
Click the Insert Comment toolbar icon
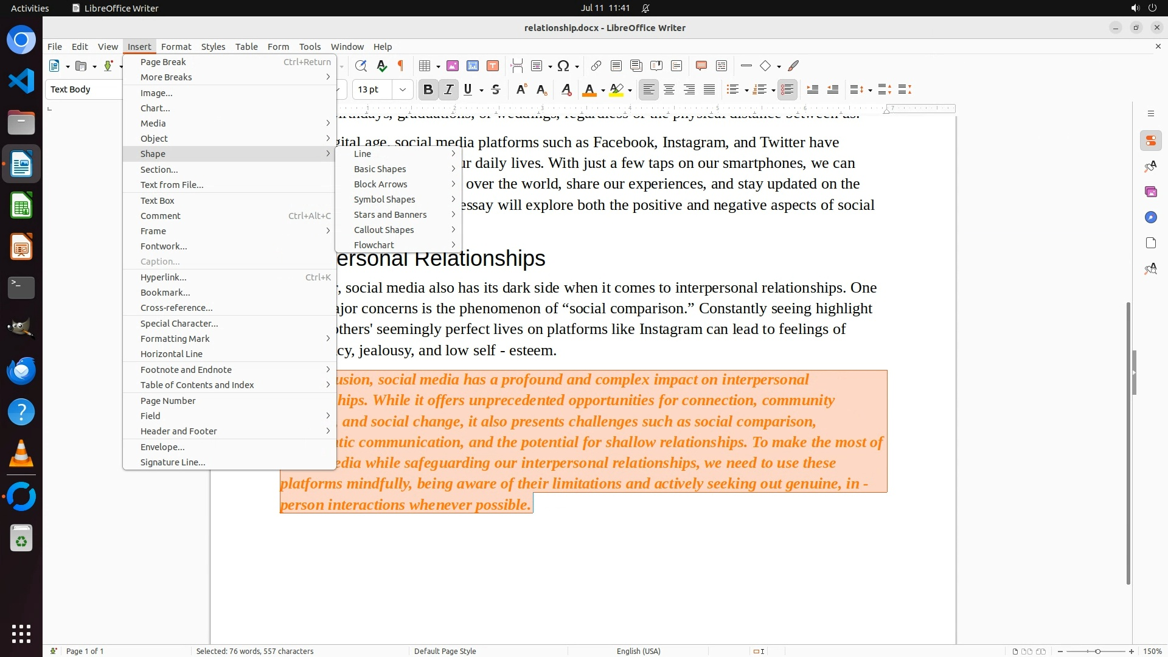tap(701, 66)
